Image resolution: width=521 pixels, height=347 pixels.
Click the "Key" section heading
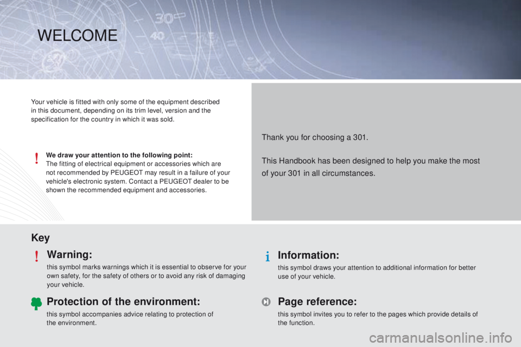41,238
